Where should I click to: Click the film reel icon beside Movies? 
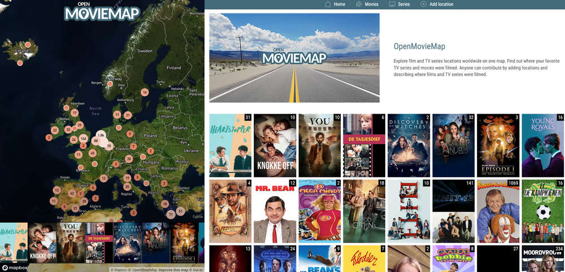coord(359,5)
